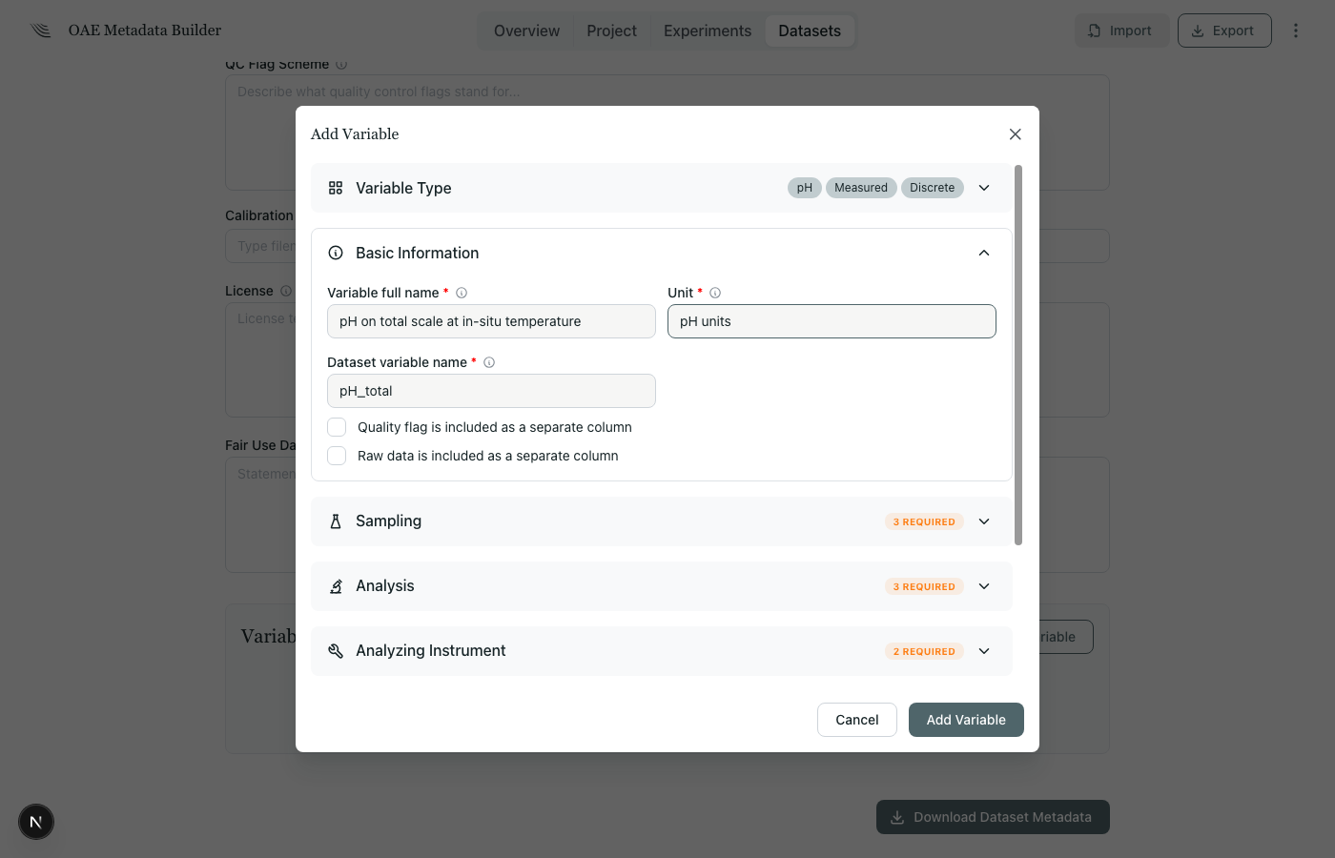Click the Export button
The height and width of the screenshot is (858, 1335).
1224,31
